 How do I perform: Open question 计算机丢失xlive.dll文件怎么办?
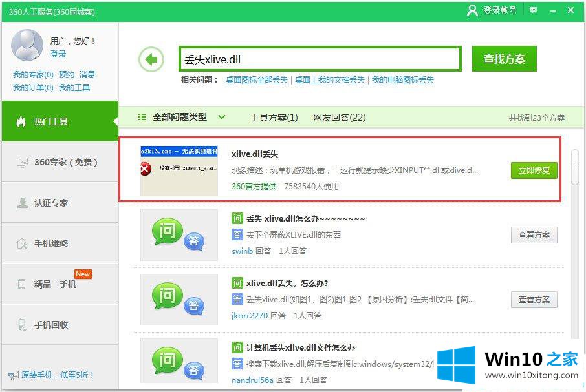tap(301, 347)
